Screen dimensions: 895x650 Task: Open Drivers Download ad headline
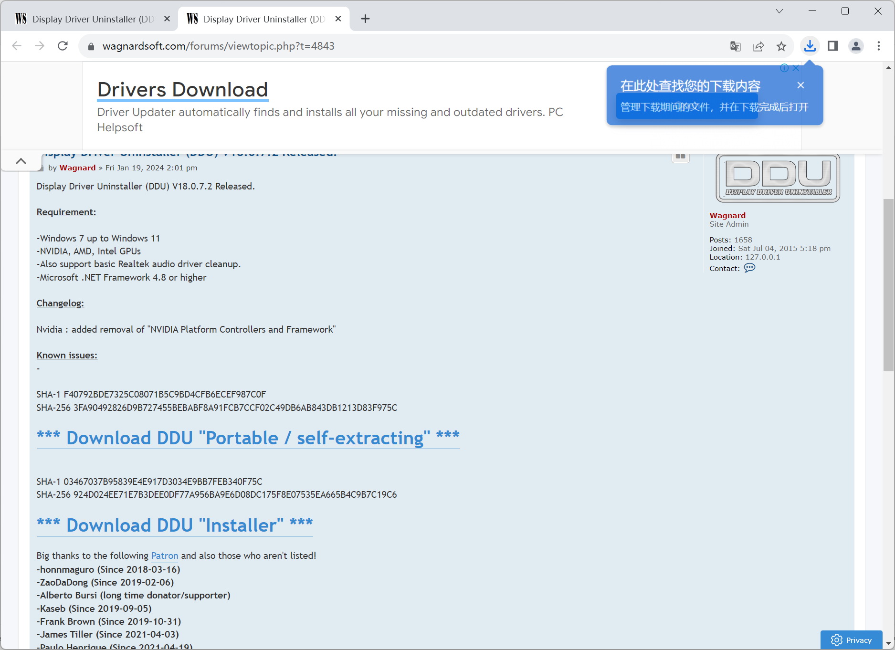click(x=183, y=90)
